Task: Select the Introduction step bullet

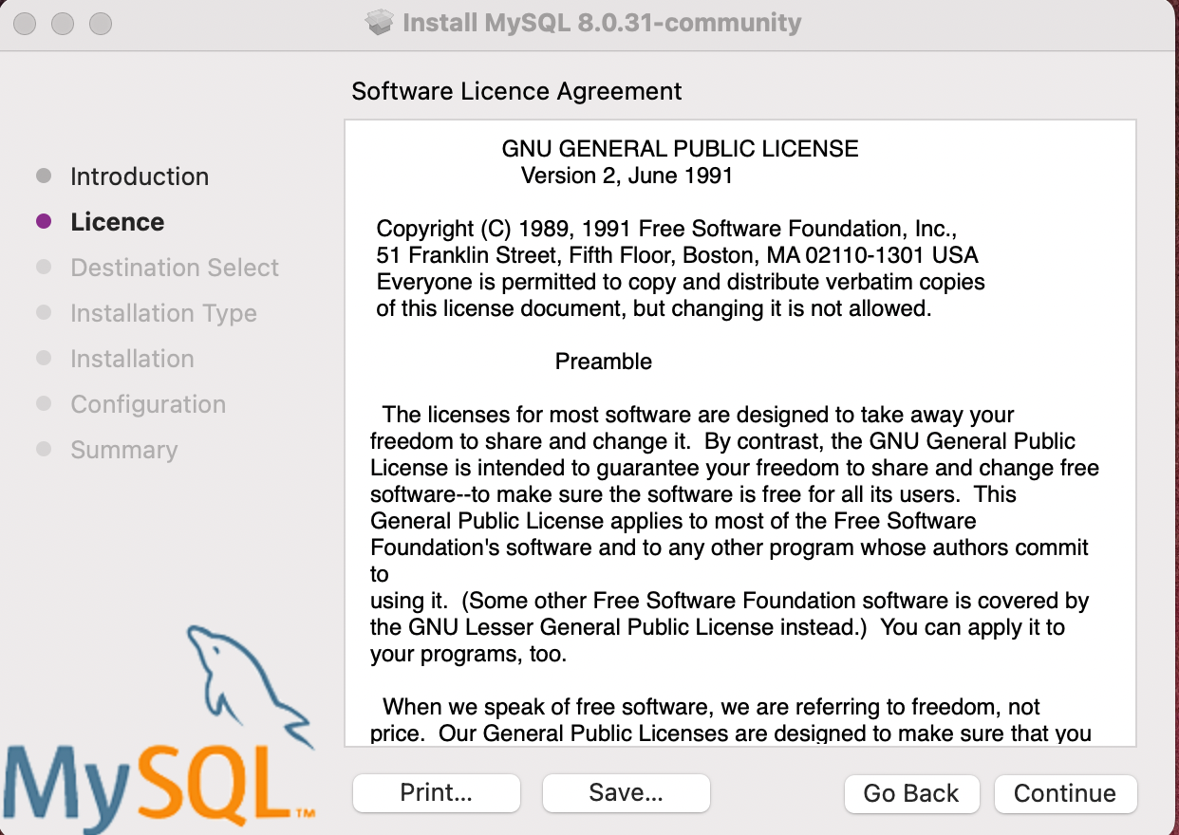Action: [45, 176]
